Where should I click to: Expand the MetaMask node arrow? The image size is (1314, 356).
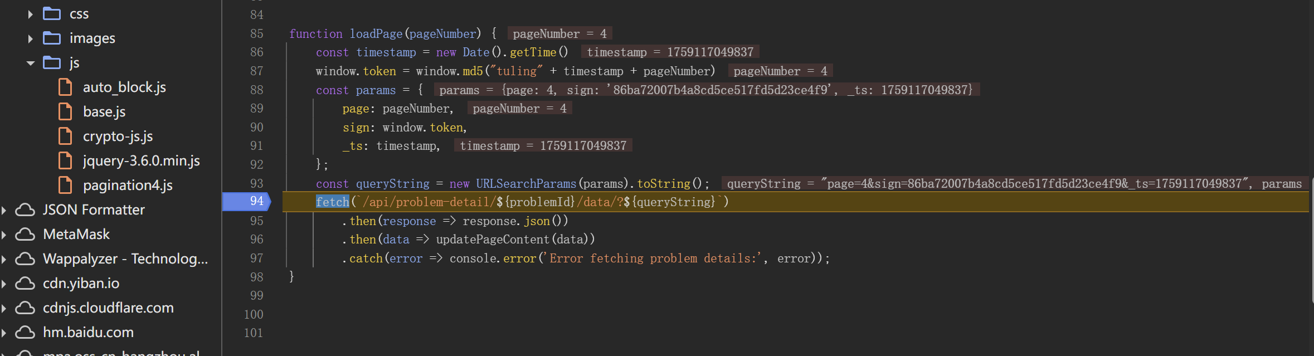[4, 235]
